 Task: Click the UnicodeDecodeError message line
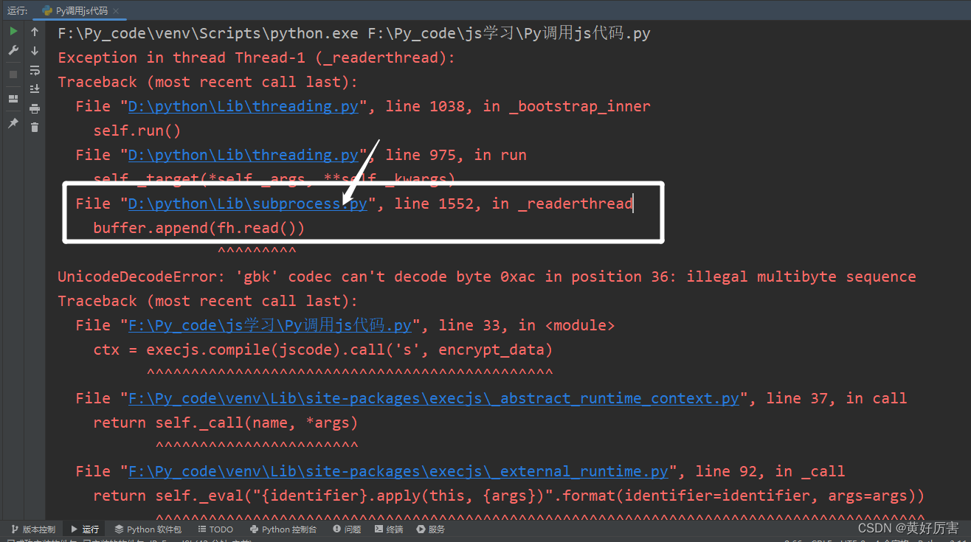pyautogui.click(x=486, y=277)
